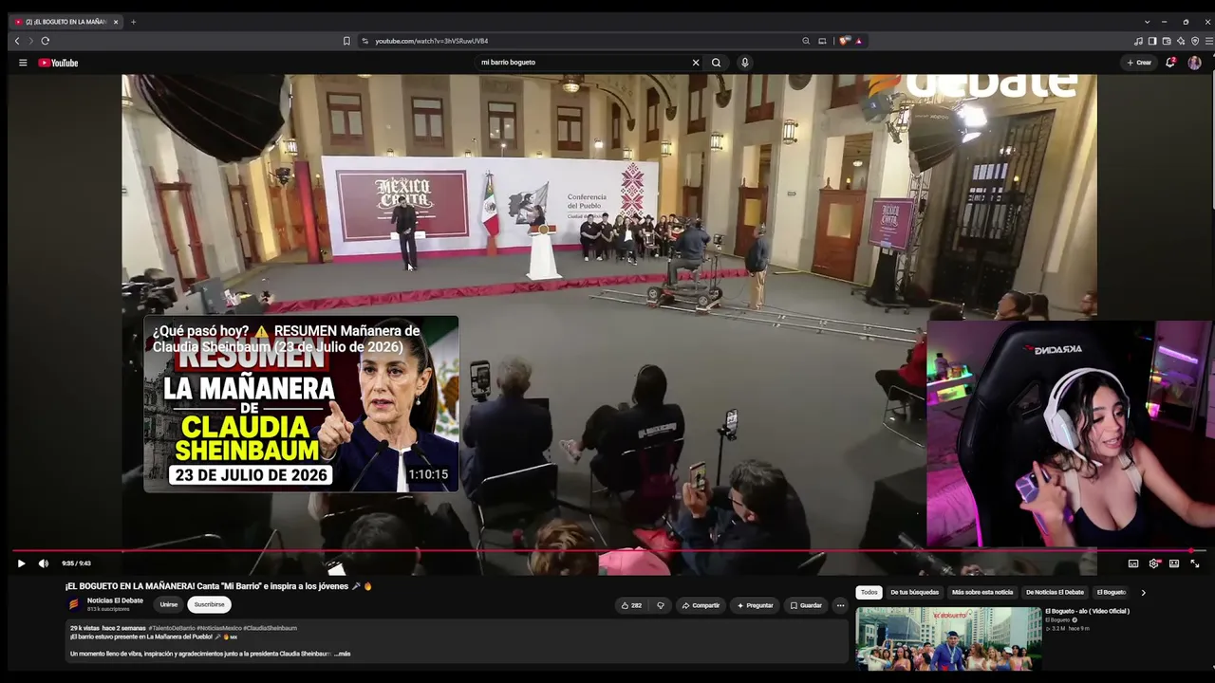The image size is (1215, 683).
Task: Switch the player to theater mode
Action: click(1174, 563)
